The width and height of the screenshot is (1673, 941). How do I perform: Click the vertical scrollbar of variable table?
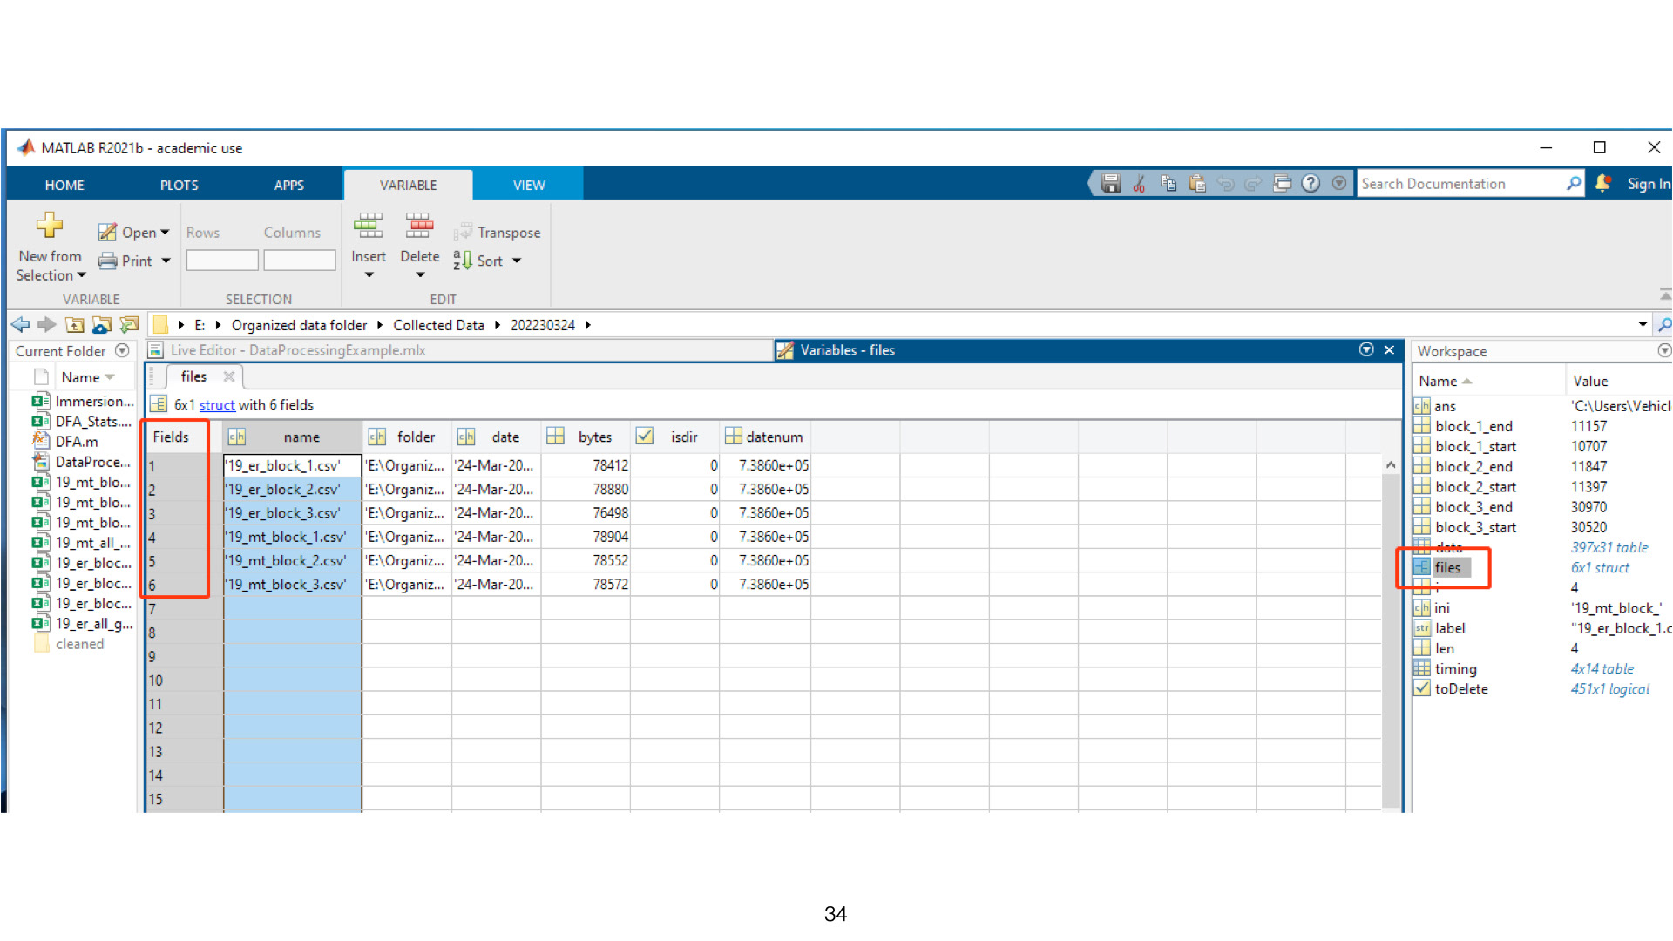1391,636
